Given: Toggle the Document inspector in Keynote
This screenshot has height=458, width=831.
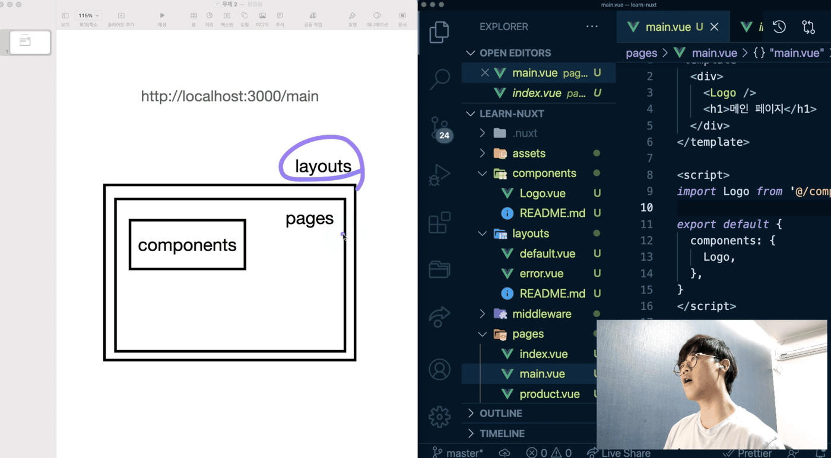Looking at the screenshot, I should (x=402, y=19).
